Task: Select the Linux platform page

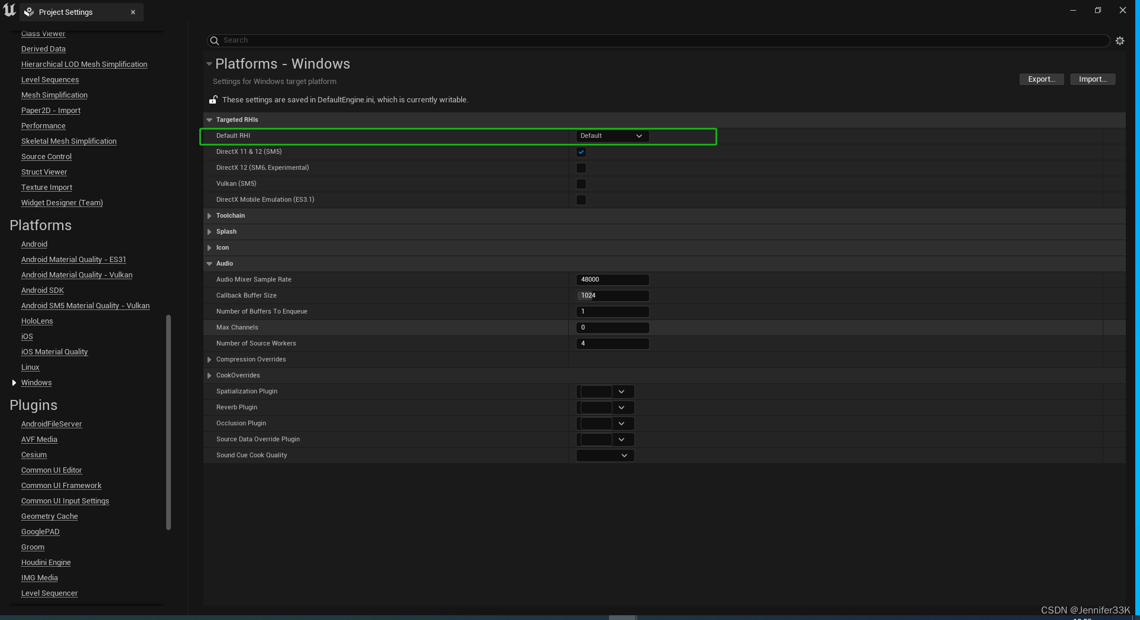Action: [x=30, y=367]
